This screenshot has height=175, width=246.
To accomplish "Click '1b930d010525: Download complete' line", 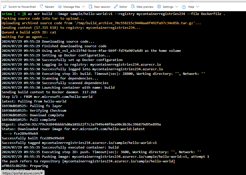I will tap(33, 115).
